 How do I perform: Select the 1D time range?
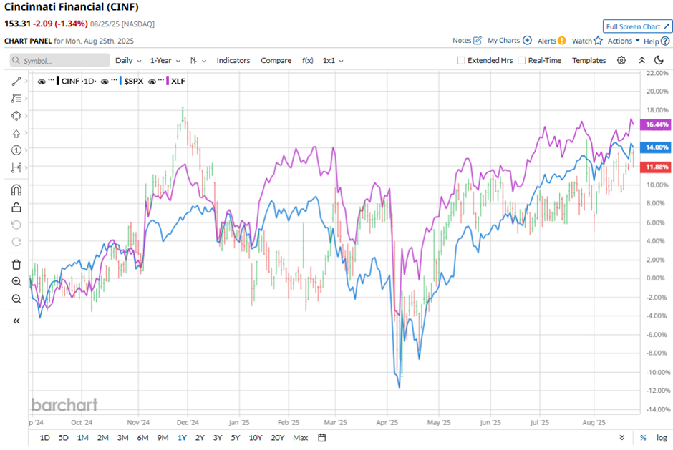[x=44, y=438]
